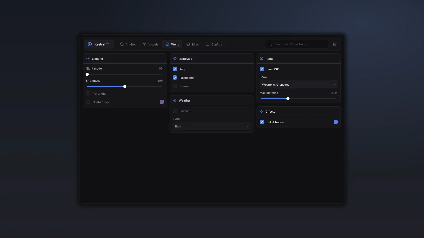Switch to the Aimbot tab
Image resolution: width=424 pixels, height=238 pixels.
pyautogui.click(x=128, y=44)
